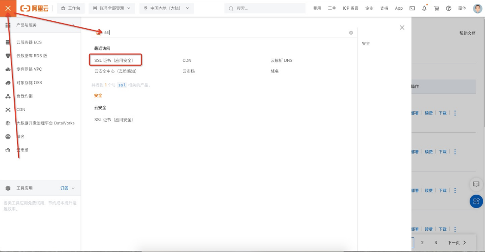Open the ICP 备案 menu
Viewport: 485px width, 252px height.
click(x=351, y=8)
